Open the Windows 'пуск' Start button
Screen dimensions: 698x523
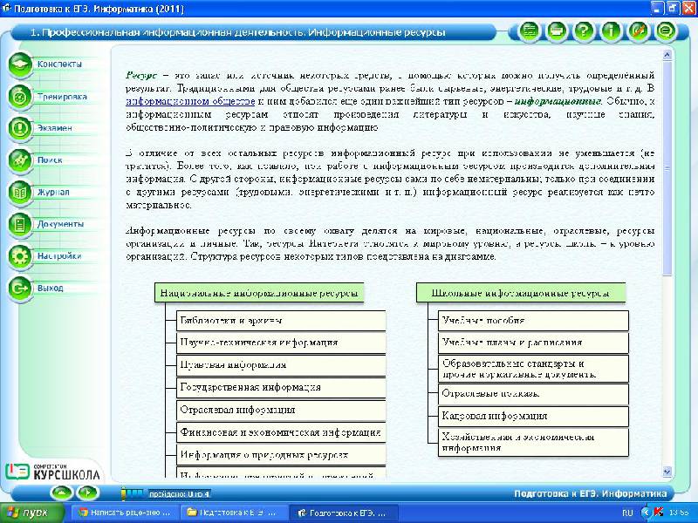pyautogui.click(x=32, y=513)
